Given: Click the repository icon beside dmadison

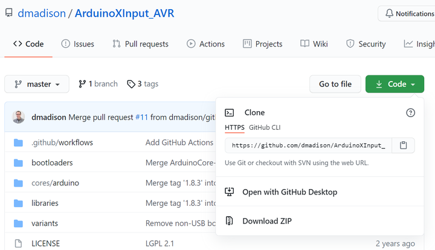Looking at the screenshot, I should [9, 13].
